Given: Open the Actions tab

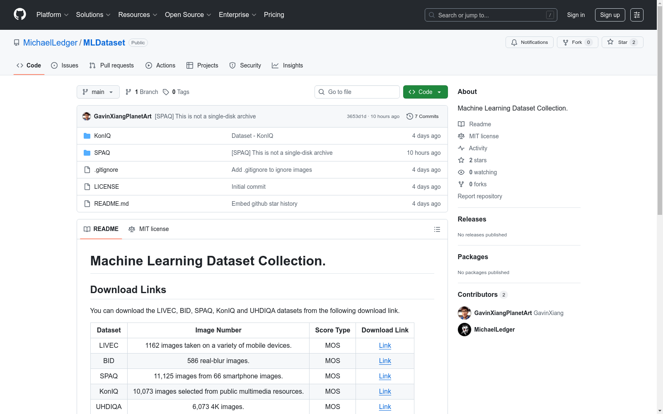Looking at the screenshot, I should pos(160,65).
